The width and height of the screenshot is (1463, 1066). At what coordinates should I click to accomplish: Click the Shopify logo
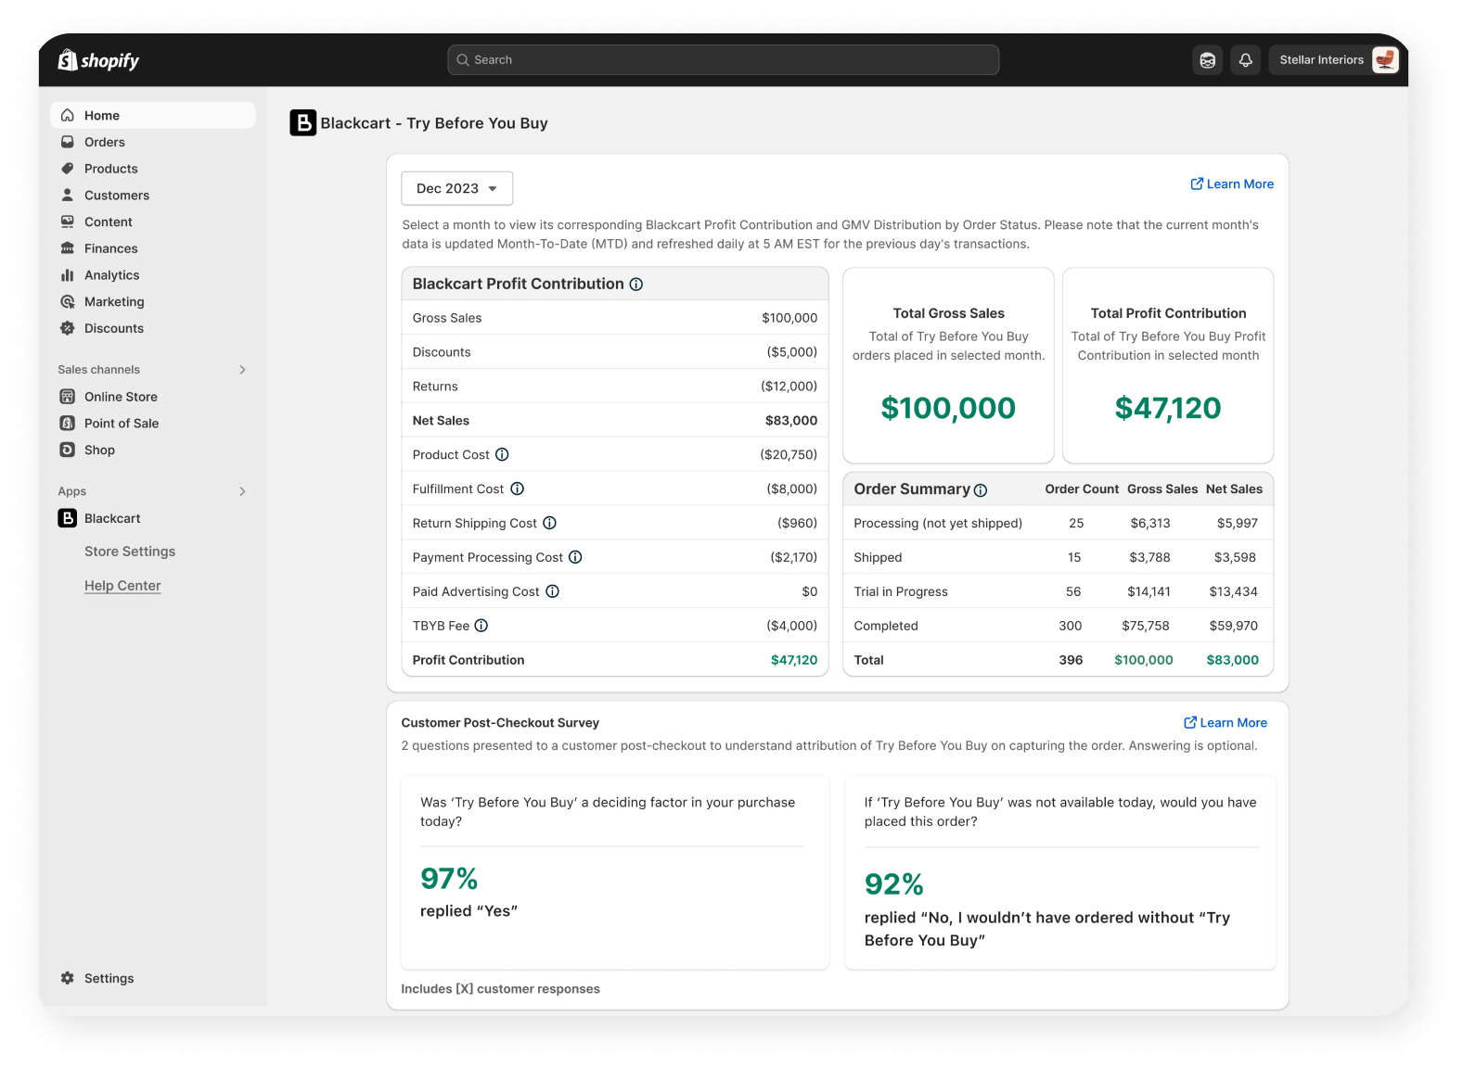[98, 60]
